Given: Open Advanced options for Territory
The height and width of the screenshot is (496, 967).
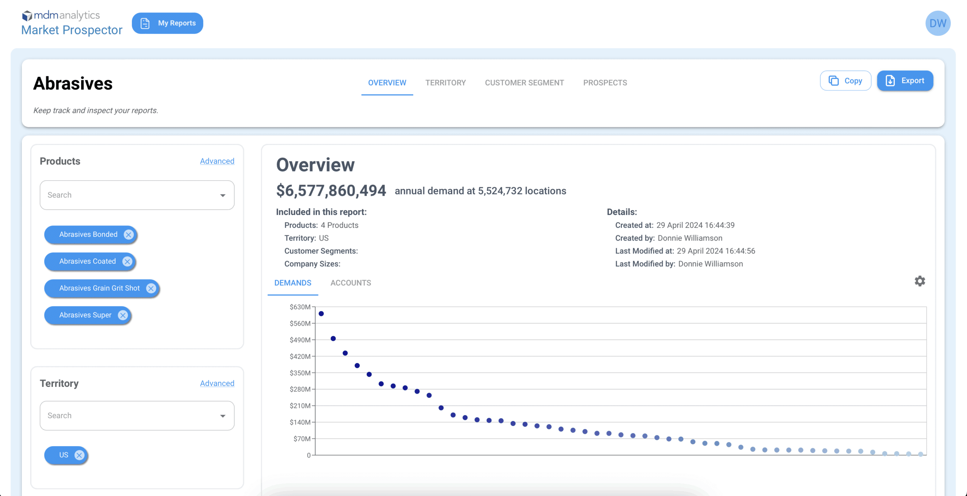Looking at the screenshot, I should point(217,383).
